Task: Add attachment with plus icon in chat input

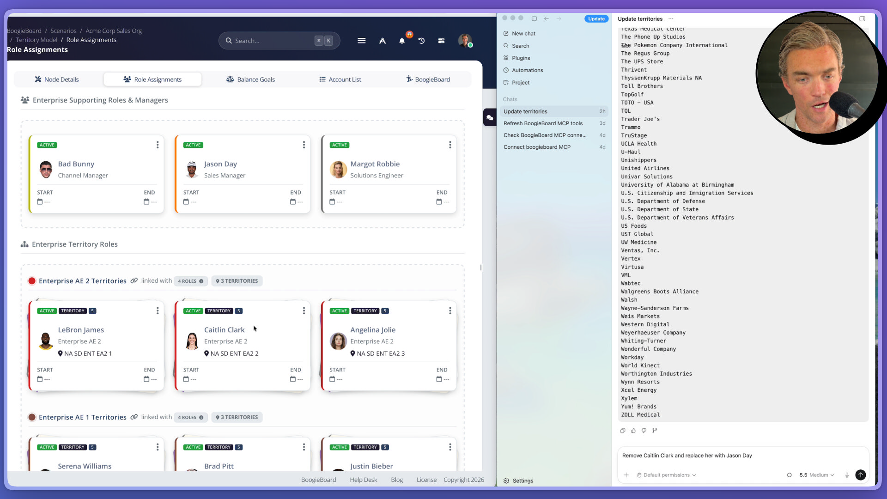Action: tap(626, 475)
